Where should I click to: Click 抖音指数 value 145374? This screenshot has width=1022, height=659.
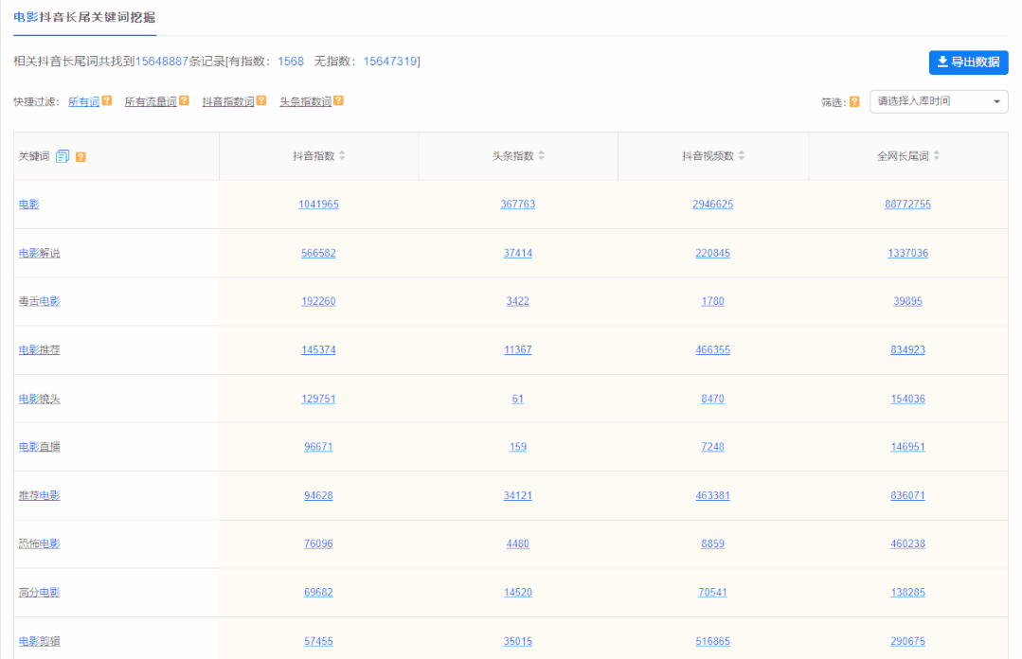click(318, 350)
